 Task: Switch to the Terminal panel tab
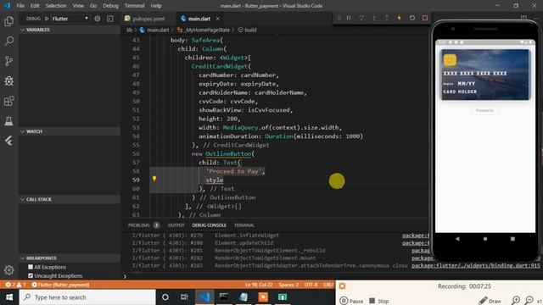(244, 225)
